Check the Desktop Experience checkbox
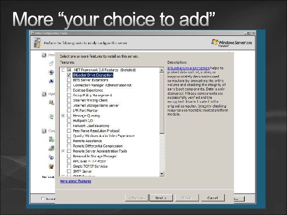Screen dimensions: 287x215 point(69,90)
